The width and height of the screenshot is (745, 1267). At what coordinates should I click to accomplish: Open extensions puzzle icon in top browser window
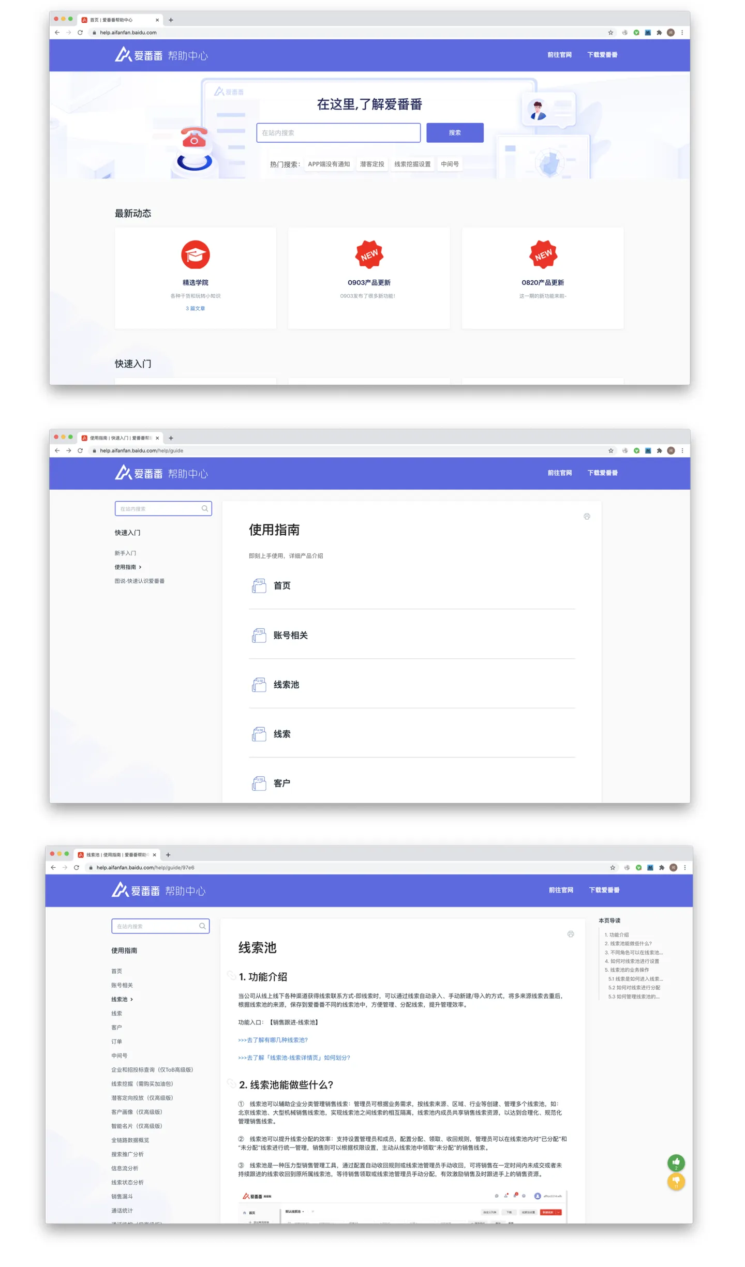(659, 33)
